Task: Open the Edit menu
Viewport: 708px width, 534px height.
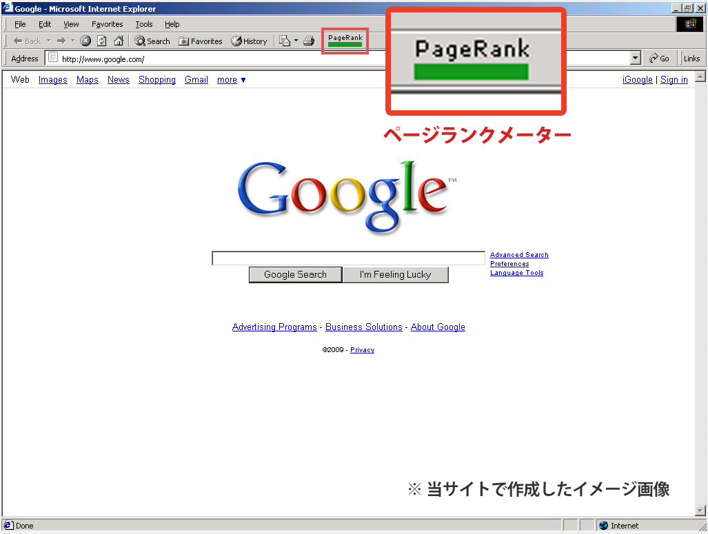Action: click(45, 24)
